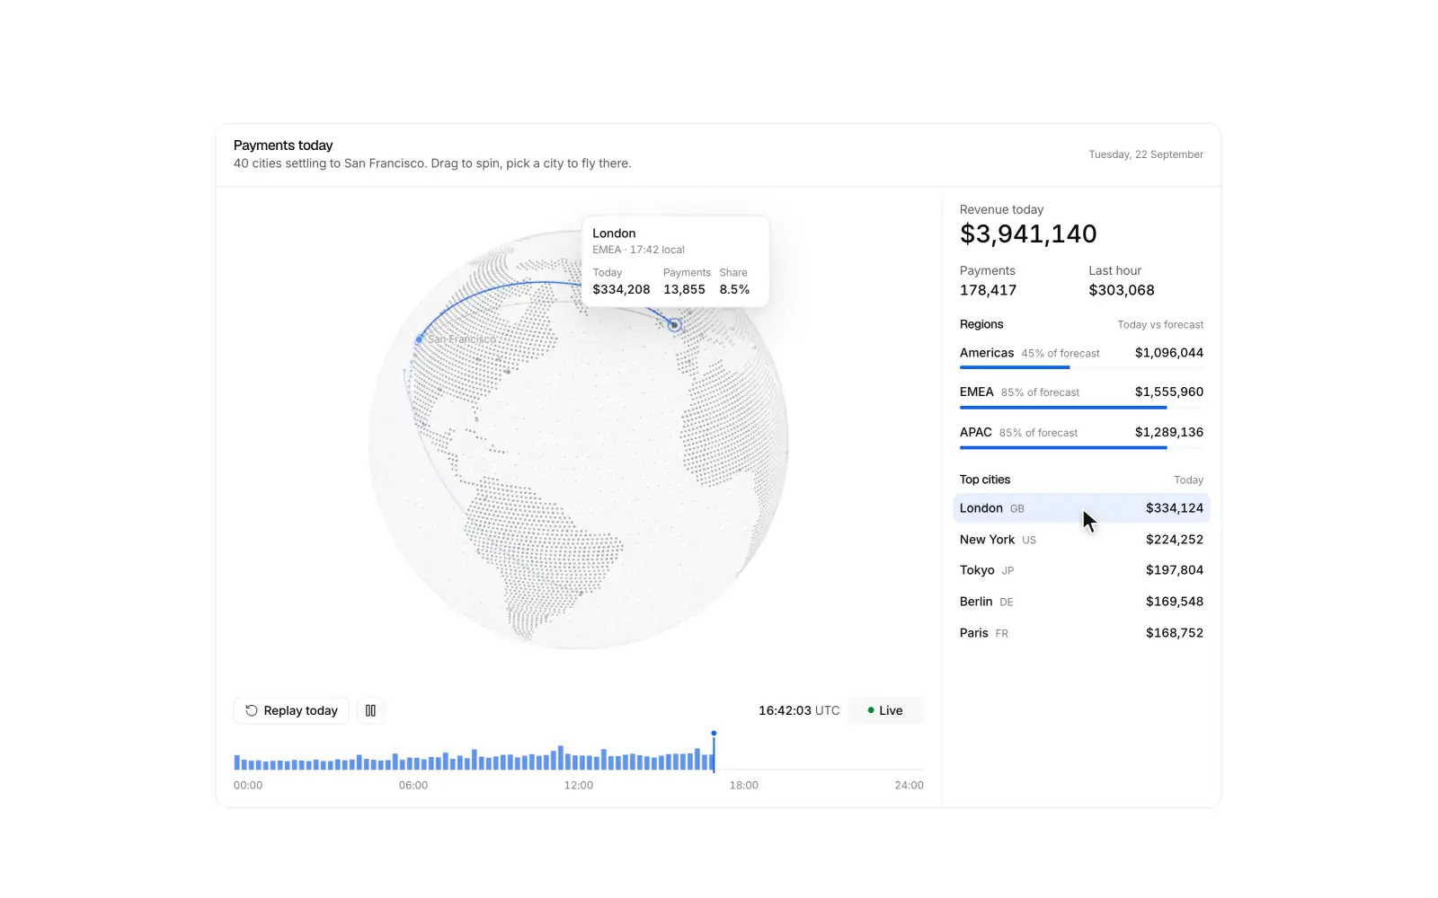Click the Replay today button
Screen dimensions: 1438x898
point(291,710)
